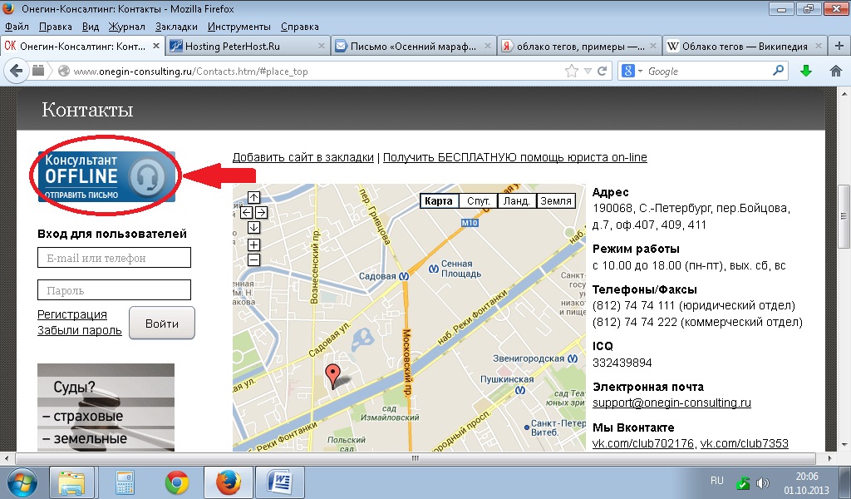Viewport: 851px width, 499px height.
Task: Reload the page using the refresh icon
Action: click(x=603, y=72)
